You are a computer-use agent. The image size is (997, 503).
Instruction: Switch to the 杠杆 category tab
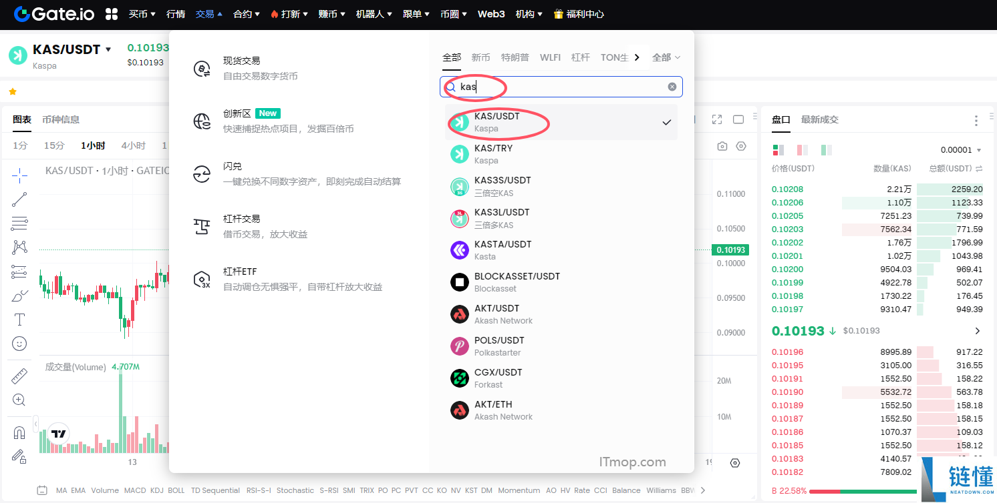[581, 57]
